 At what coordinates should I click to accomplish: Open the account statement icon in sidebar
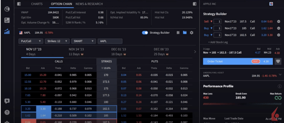(x=7, y=20)
